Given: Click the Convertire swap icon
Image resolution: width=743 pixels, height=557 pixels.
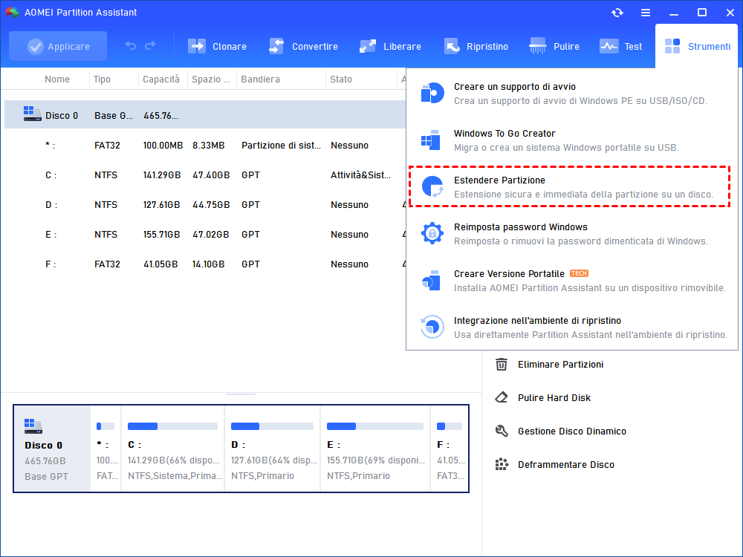Looking at the screenshot, I should 276,46.
